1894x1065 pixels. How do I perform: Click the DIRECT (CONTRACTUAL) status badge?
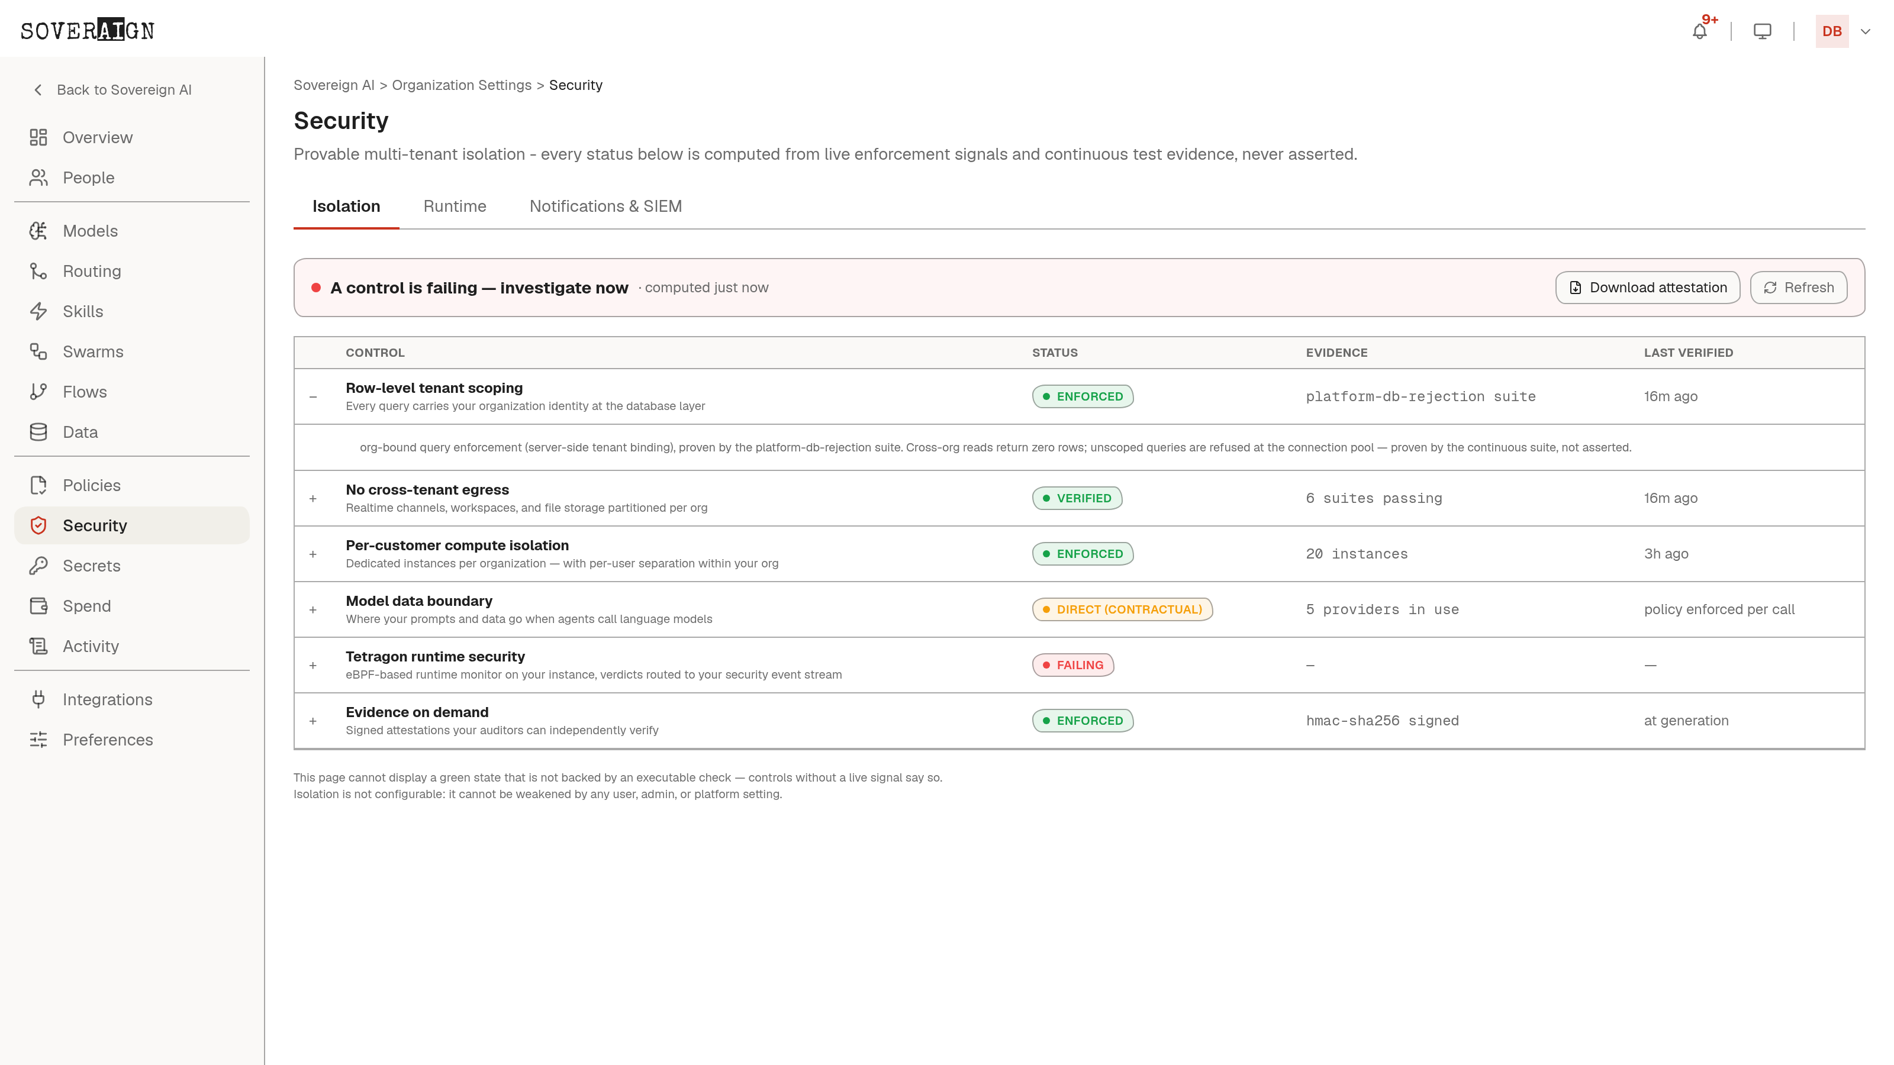click(1122, 609)
